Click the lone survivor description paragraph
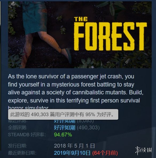156x158 pixels. pos(76,92)
